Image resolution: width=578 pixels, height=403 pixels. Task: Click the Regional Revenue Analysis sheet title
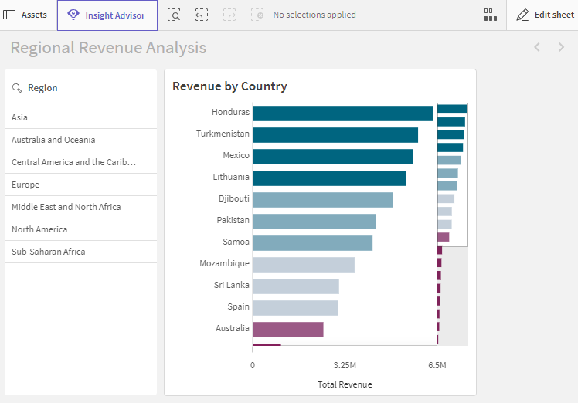tap(108, 48)
